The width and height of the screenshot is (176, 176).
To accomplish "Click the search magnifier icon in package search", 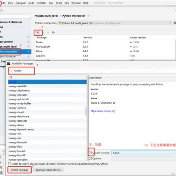I will (11, 71).
